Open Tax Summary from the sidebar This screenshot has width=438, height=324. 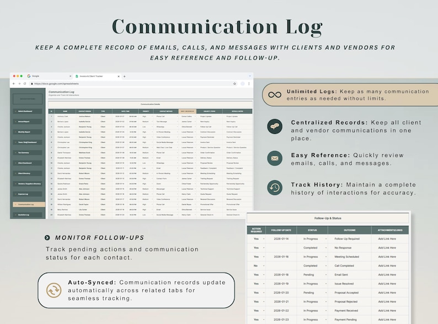click(x=28, y=153)
